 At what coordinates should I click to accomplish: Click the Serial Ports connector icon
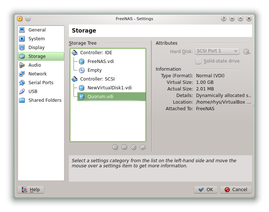pos(22,83)
